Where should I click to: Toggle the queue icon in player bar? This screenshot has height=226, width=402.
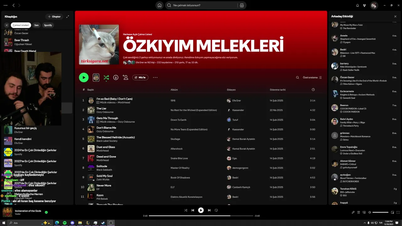tap(359, 213)
